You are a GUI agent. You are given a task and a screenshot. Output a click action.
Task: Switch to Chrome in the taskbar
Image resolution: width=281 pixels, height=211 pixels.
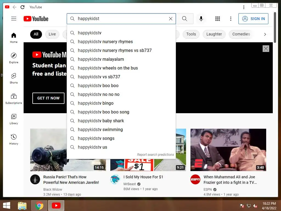39,206
